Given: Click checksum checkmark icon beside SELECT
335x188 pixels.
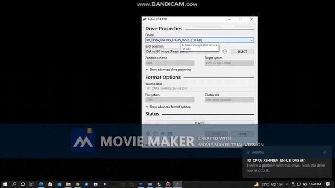Looking at the screenshot, I should point(225,51).
